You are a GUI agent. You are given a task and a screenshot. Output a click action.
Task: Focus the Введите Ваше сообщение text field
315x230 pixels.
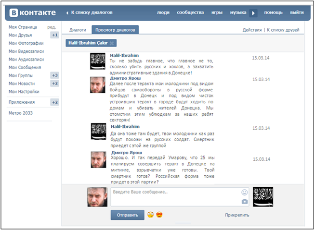(x=175, y=197)
